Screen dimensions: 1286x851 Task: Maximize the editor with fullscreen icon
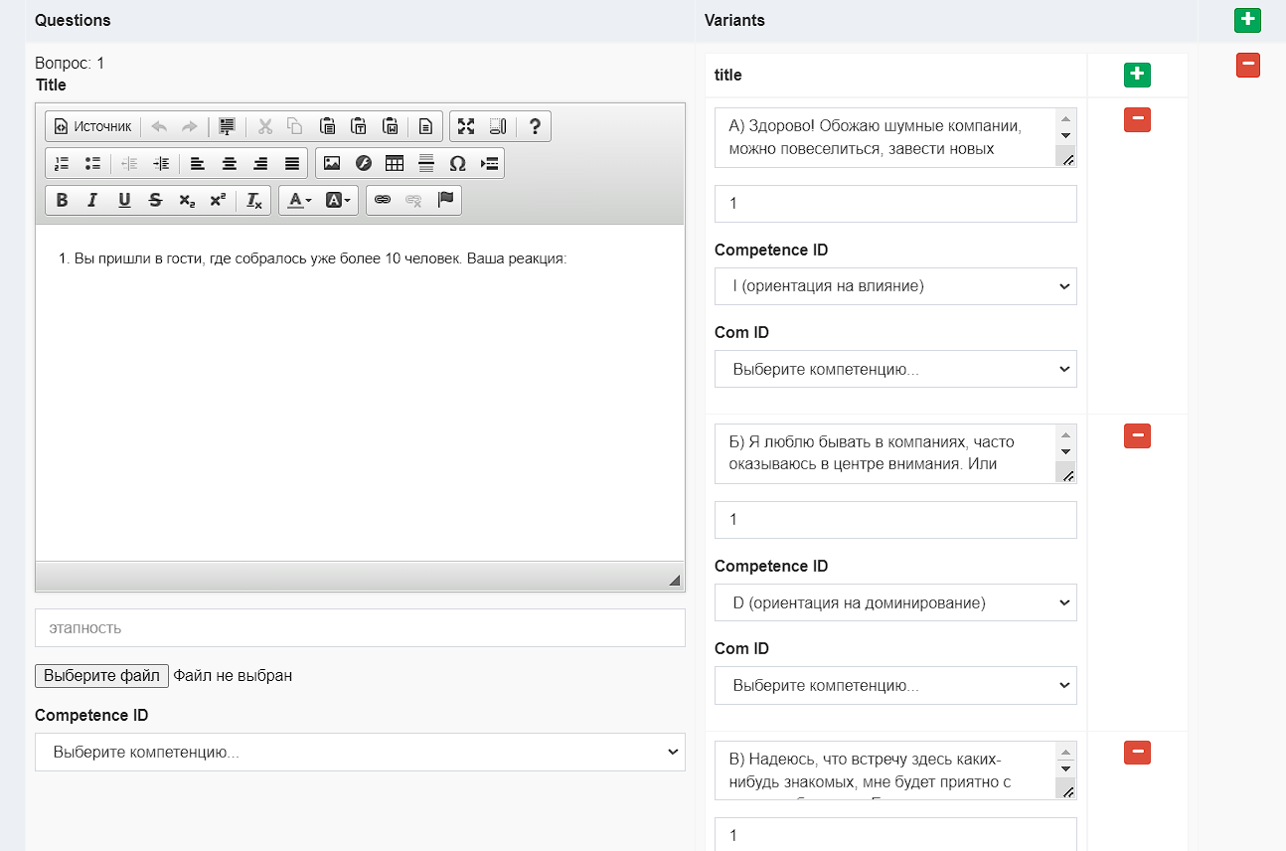[x=466, y=126]
